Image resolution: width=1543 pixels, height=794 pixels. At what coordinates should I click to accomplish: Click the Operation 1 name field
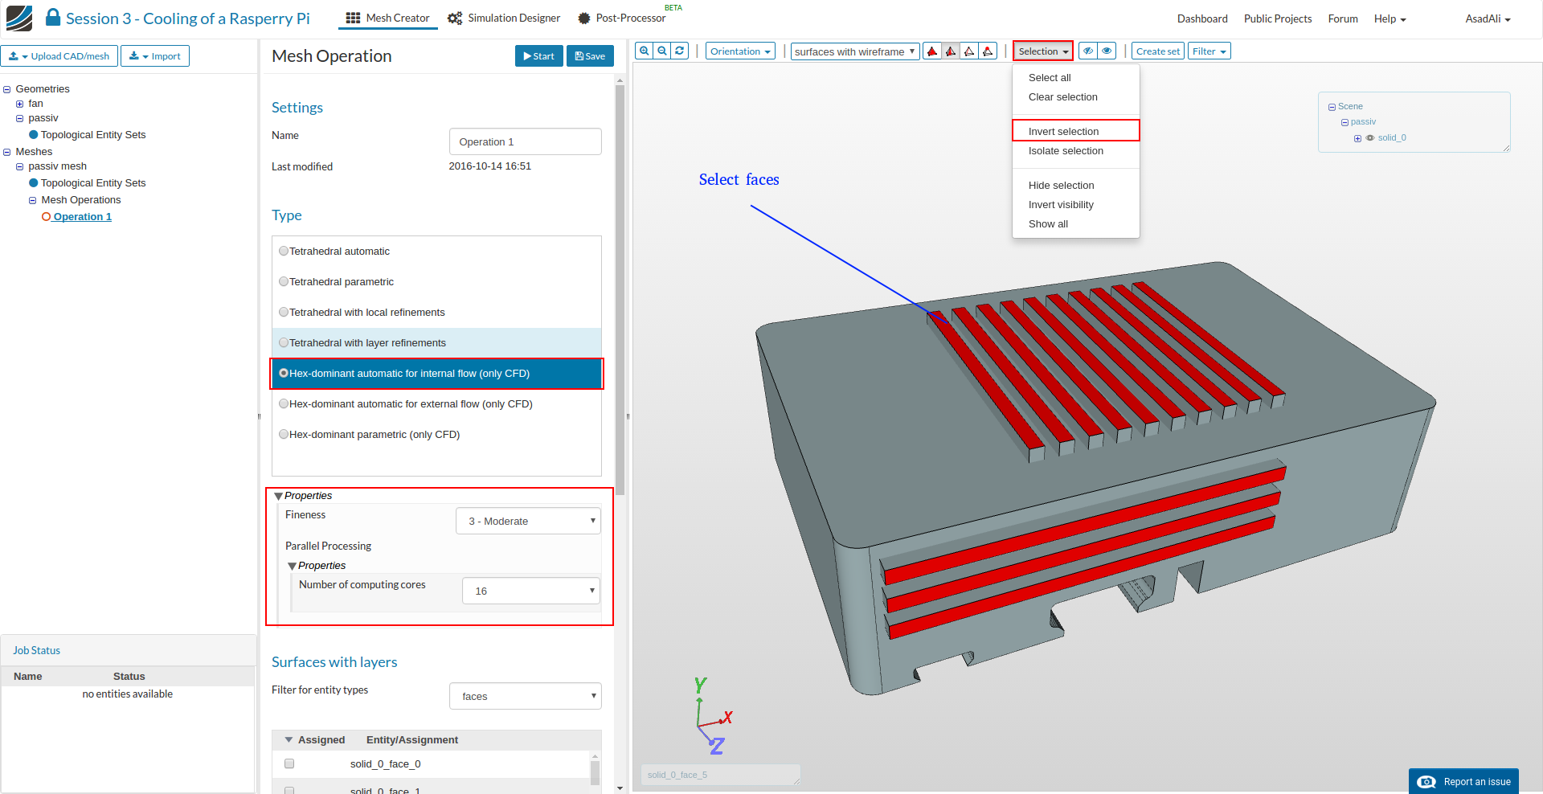(525, 142)
